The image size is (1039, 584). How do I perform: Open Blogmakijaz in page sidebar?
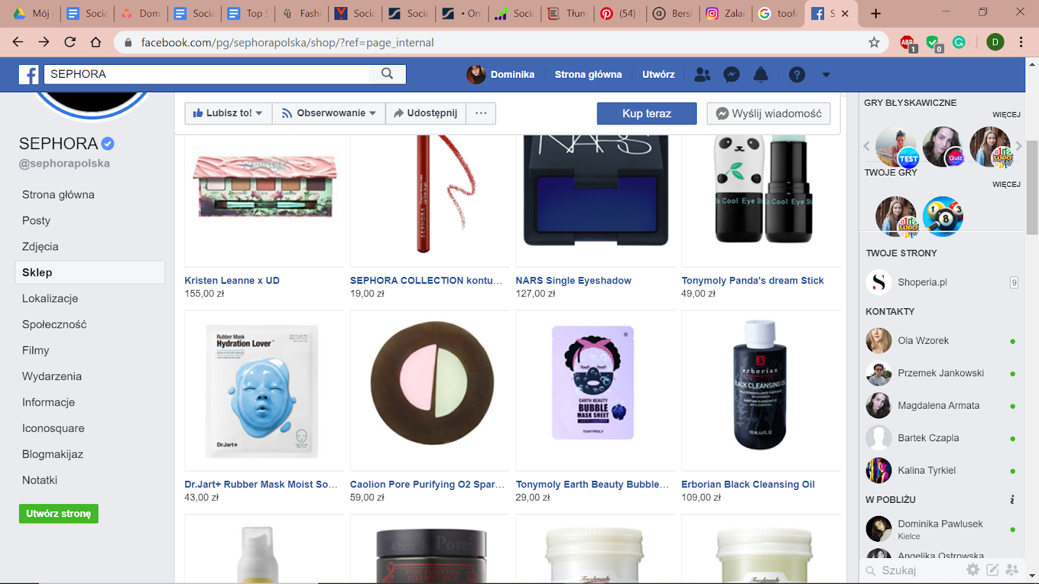click(x=53, y=454)
